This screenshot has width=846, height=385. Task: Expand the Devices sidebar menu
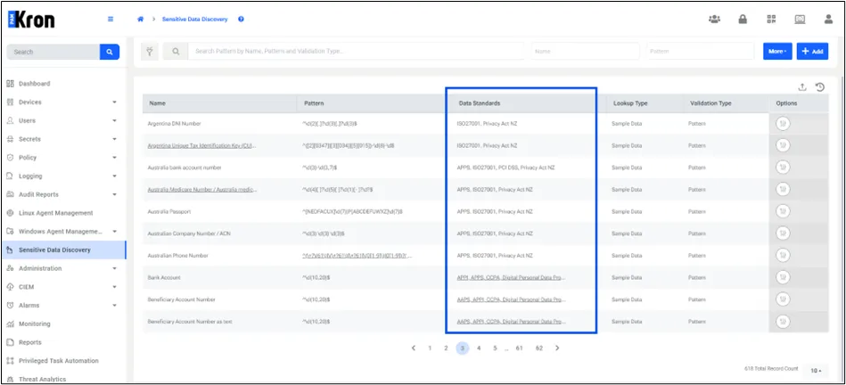[114, 102]
